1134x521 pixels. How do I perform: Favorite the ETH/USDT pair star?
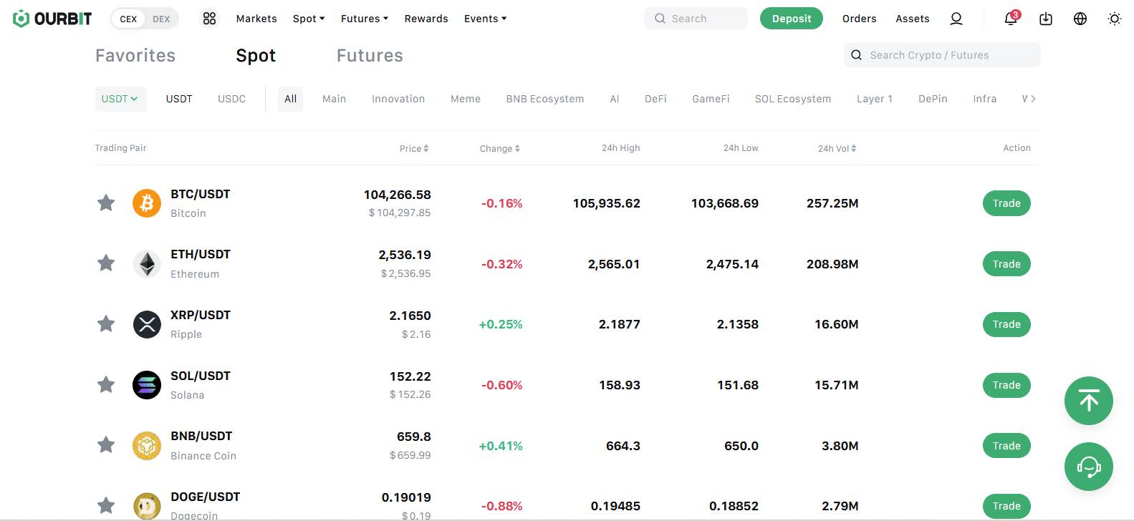(x=106, y=263)
